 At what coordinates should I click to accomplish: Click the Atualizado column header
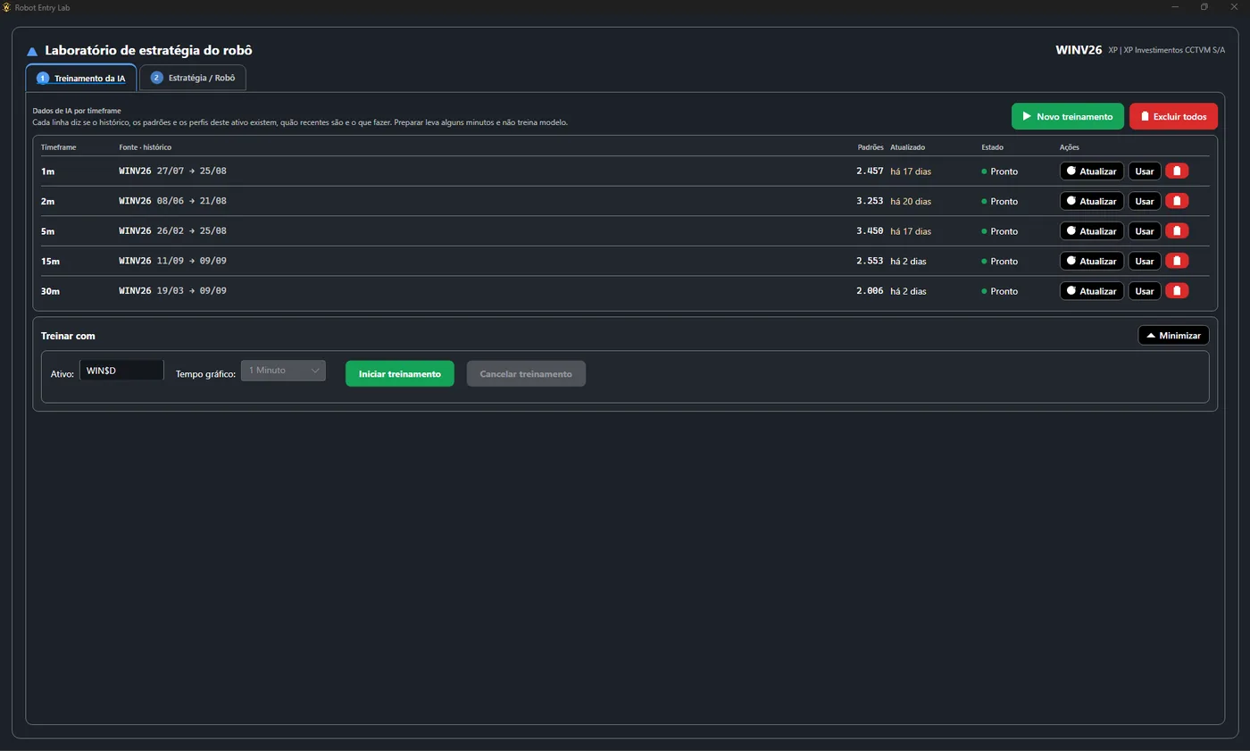click(x=907, y=147)
